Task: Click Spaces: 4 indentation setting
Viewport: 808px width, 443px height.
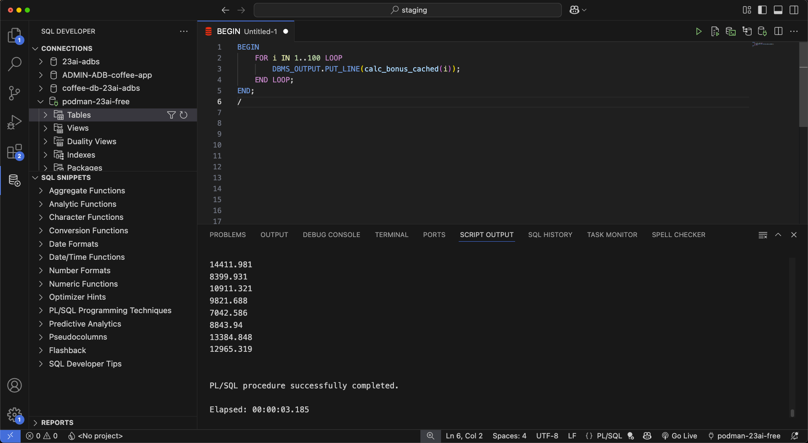Action: [509, 436]
